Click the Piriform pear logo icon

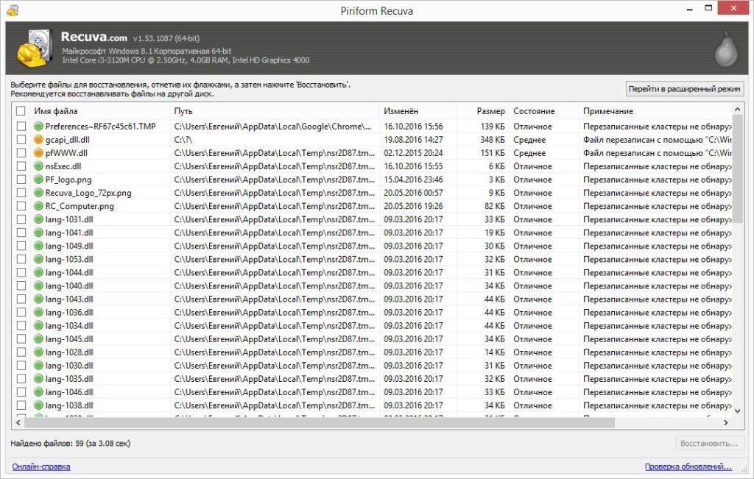(x=725, y=49)
